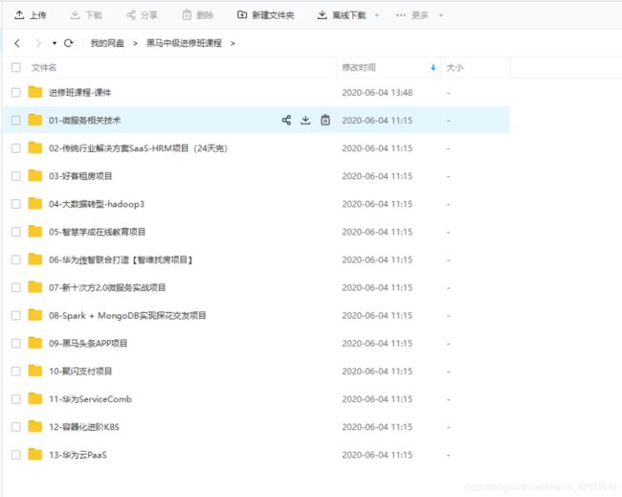Create a folder with 新建文件夹
The image size is (622, 497).
point(265,15)
